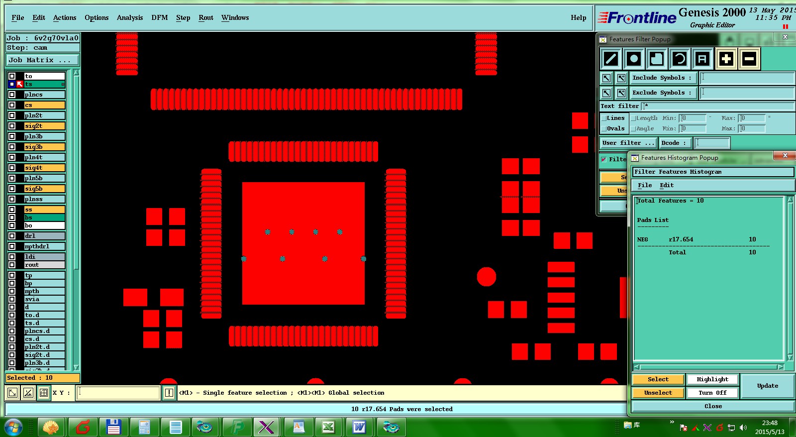Click the grid icon left of X Y
The image size is (796, 437).
[x=44, y=393]
